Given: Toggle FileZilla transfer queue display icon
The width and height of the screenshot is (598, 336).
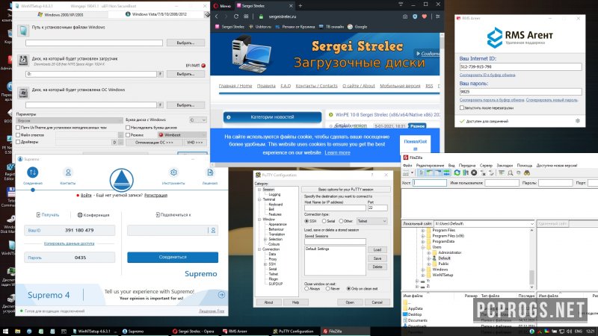Looking at the screenshot, I should (446, 173).
